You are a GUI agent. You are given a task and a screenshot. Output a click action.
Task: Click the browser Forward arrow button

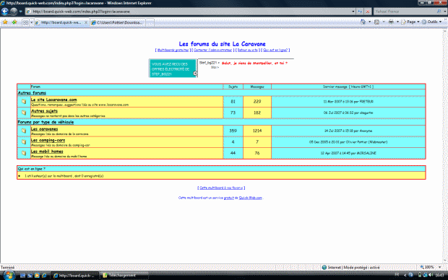pyautogui.click(x=14, y=12)
